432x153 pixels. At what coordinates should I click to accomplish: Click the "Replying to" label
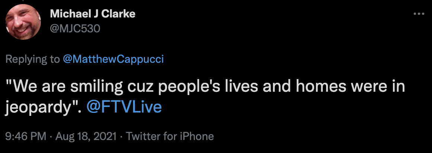click(32, 59)
